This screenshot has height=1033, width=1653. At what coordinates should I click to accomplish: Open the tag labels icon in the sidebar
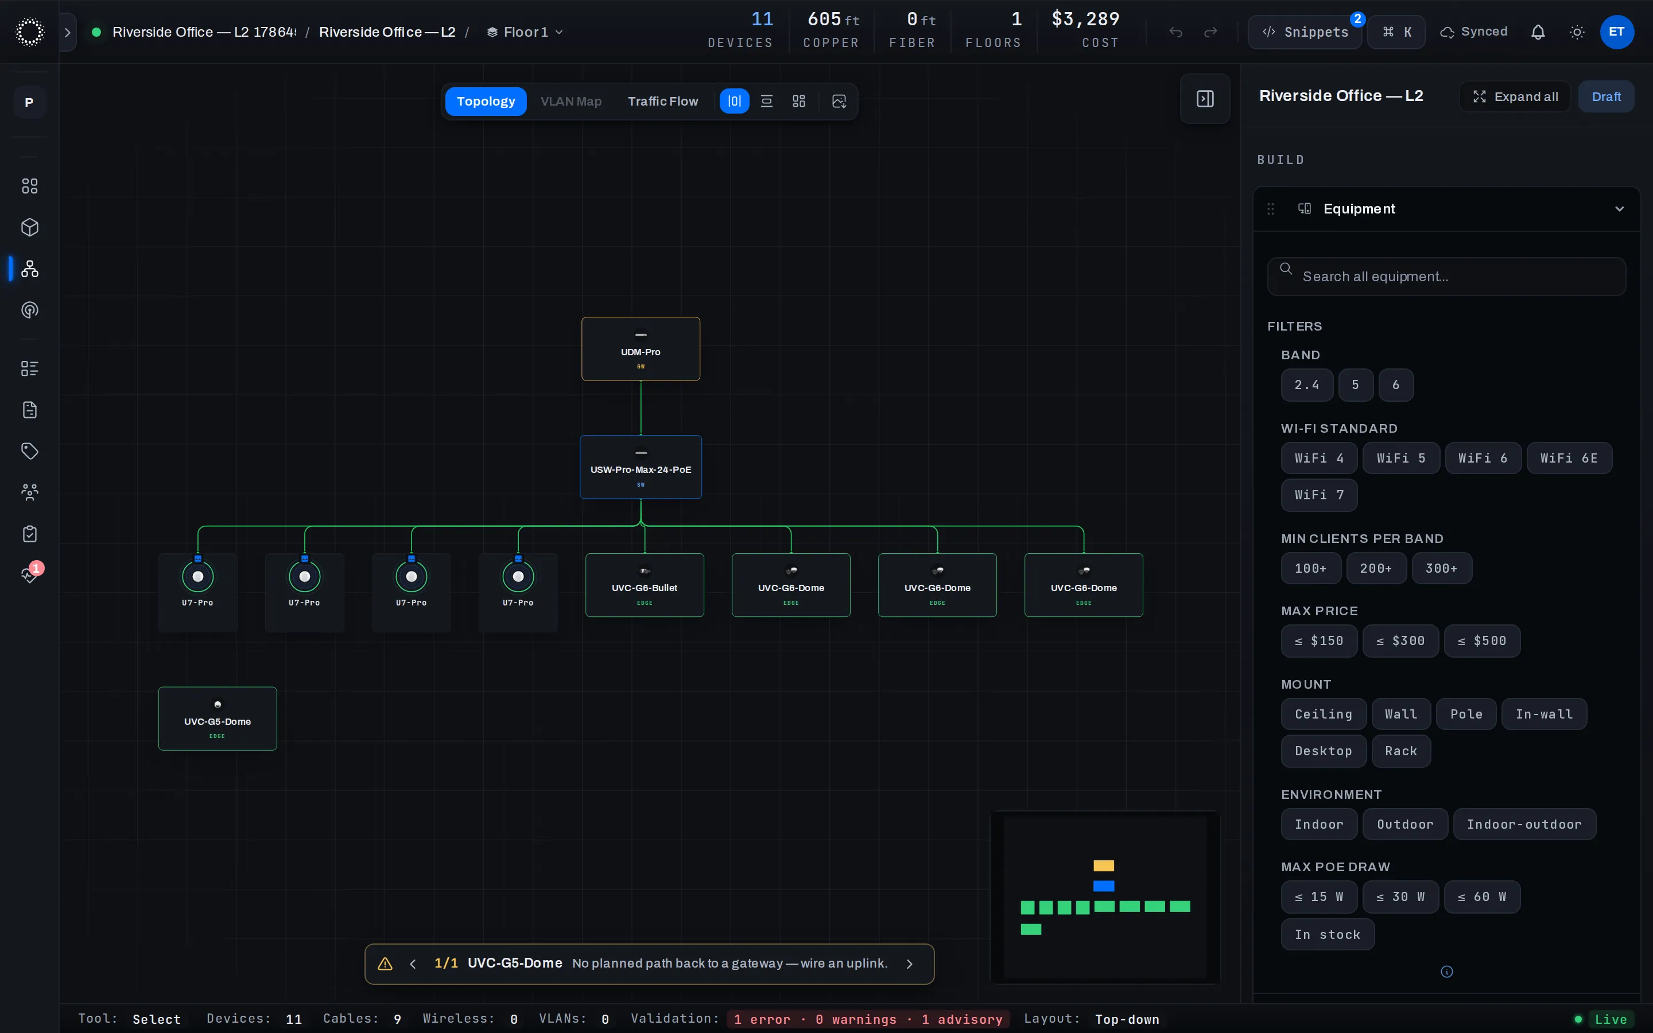pyautogui.click(x=29, y=451)
